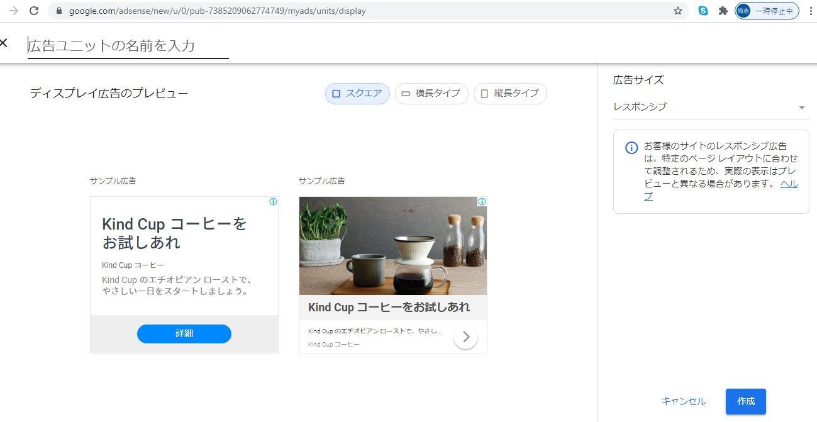Viewport: 817px width, 422px height.
Task: Click the browser forward arrow
Action: click(x=13, y=11)
